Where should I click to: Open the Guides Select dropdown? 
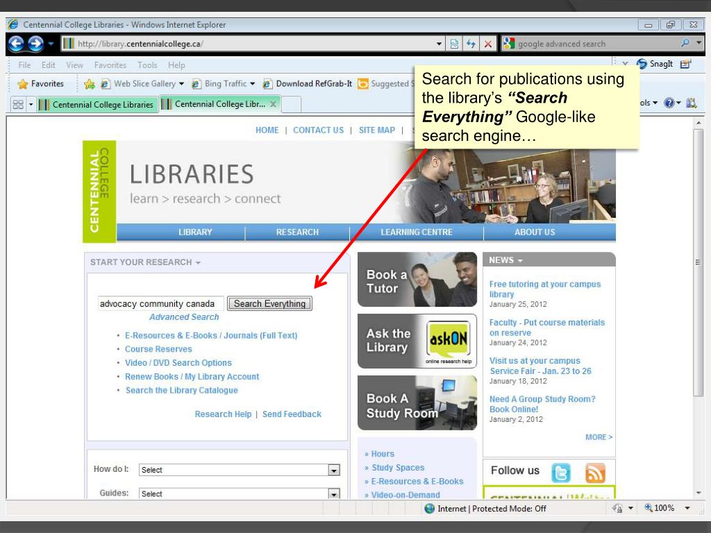click(x=239, y=493)
